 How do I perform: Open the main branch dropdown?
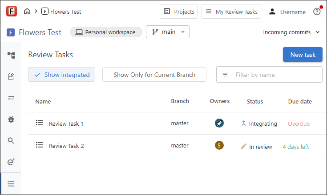click(x=168, y=32)
